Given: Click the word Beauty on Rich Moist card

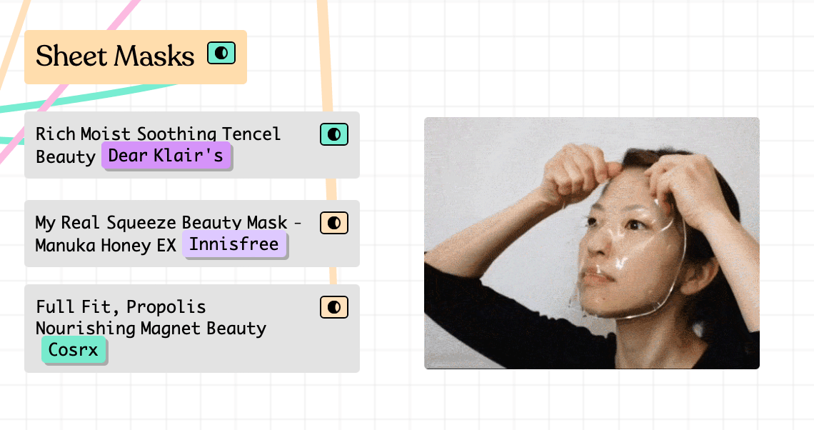Looking at the screenshot, I should coord(66,156).
